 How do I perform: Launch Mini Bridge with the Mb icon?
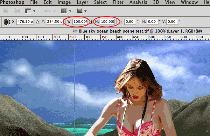[17, 11]
